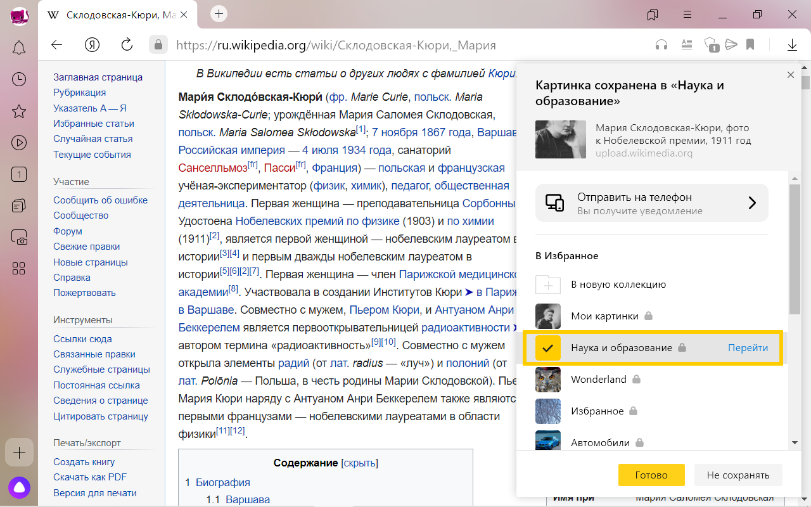
Task: Open Форум link in sidebar
Action: [x=68, y=231]
